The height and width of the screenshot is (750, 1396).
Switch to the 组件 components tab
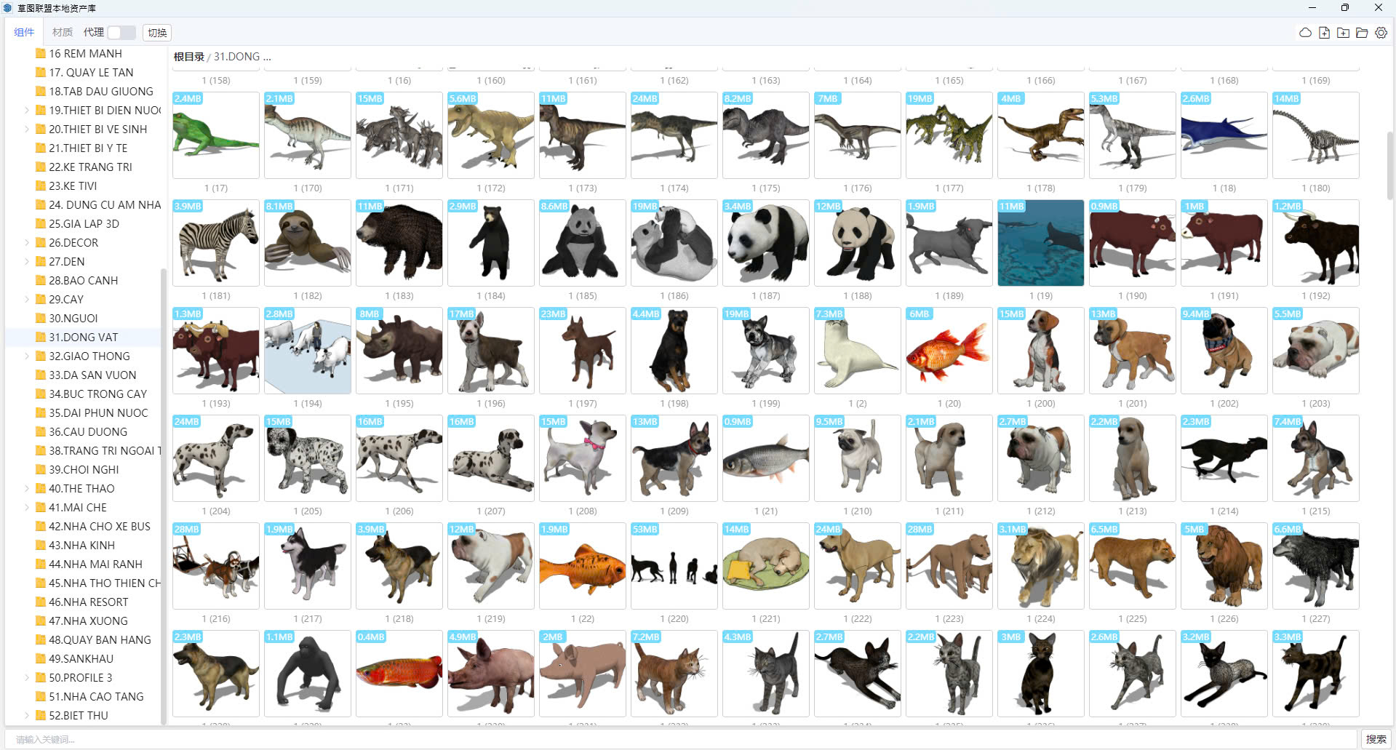point(24,33)
